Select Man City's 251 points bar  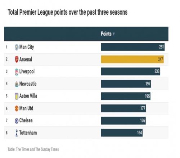click(133, 47)
